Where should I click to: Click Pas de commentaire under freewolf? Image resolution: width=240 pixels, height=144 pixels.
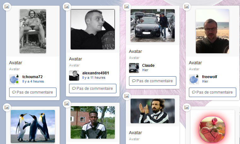(213, 92)
